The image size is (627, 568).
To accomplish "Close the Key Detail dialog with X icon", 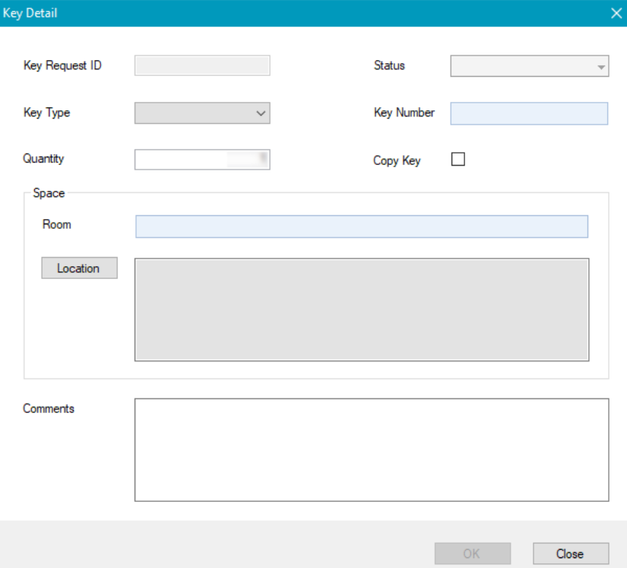I will (x=616, y=13).
